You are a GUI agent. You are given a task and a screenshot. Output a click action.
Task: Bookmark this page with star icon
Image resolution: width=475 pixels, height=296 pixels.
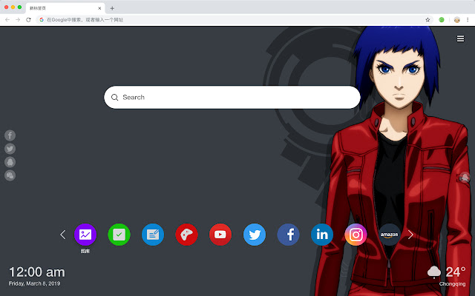[427, 20]
